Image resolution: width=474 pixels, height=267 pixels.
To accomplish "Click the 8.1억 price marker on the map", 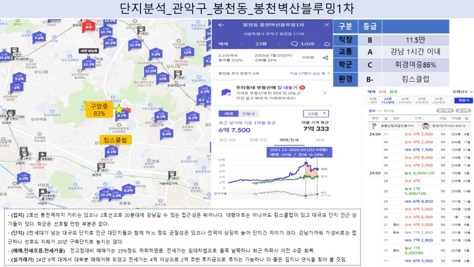I will coord(111,151).
